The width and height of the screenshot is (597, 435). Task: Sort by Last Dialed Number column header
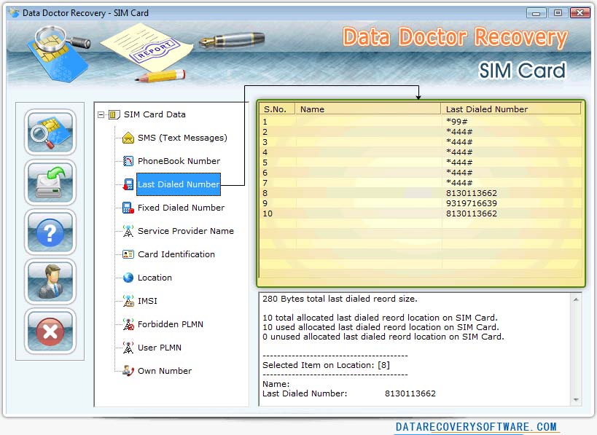pos(511,109)
